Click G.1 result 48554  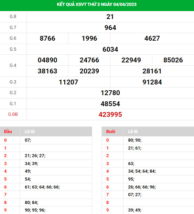tap(110, 104)
